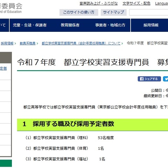Open 音声読み上げ・ふりがな link

(x=99, y=3)
